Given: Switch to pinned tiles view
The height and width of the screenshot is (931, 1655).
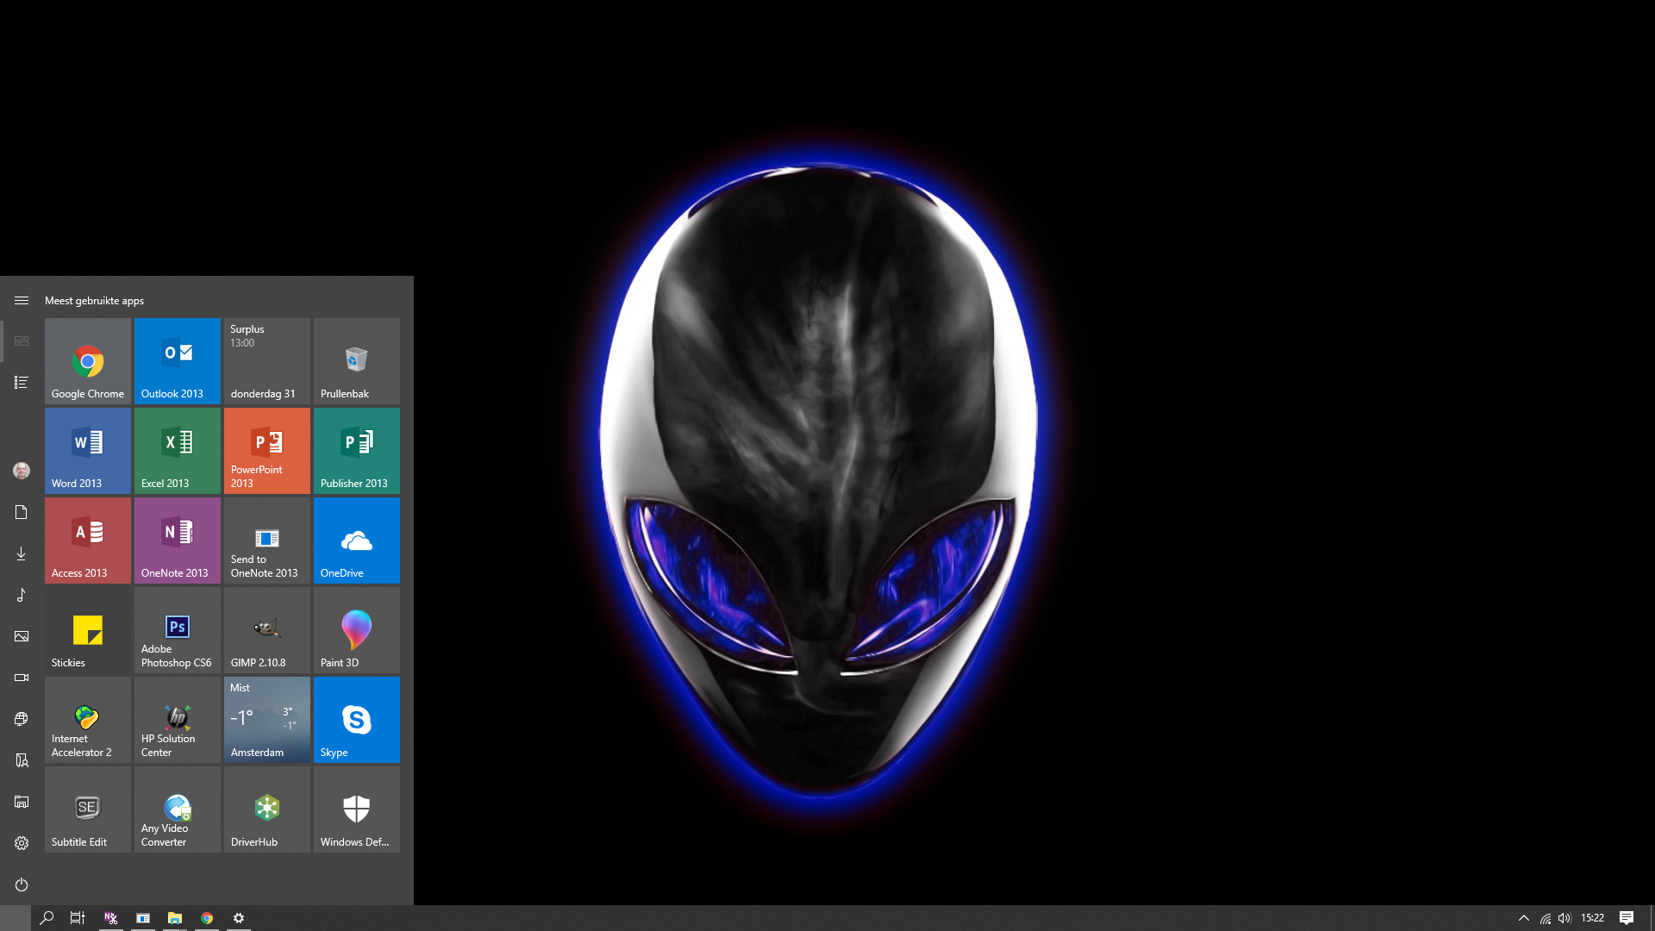Looking at the screenshot, I should [22, 341].
